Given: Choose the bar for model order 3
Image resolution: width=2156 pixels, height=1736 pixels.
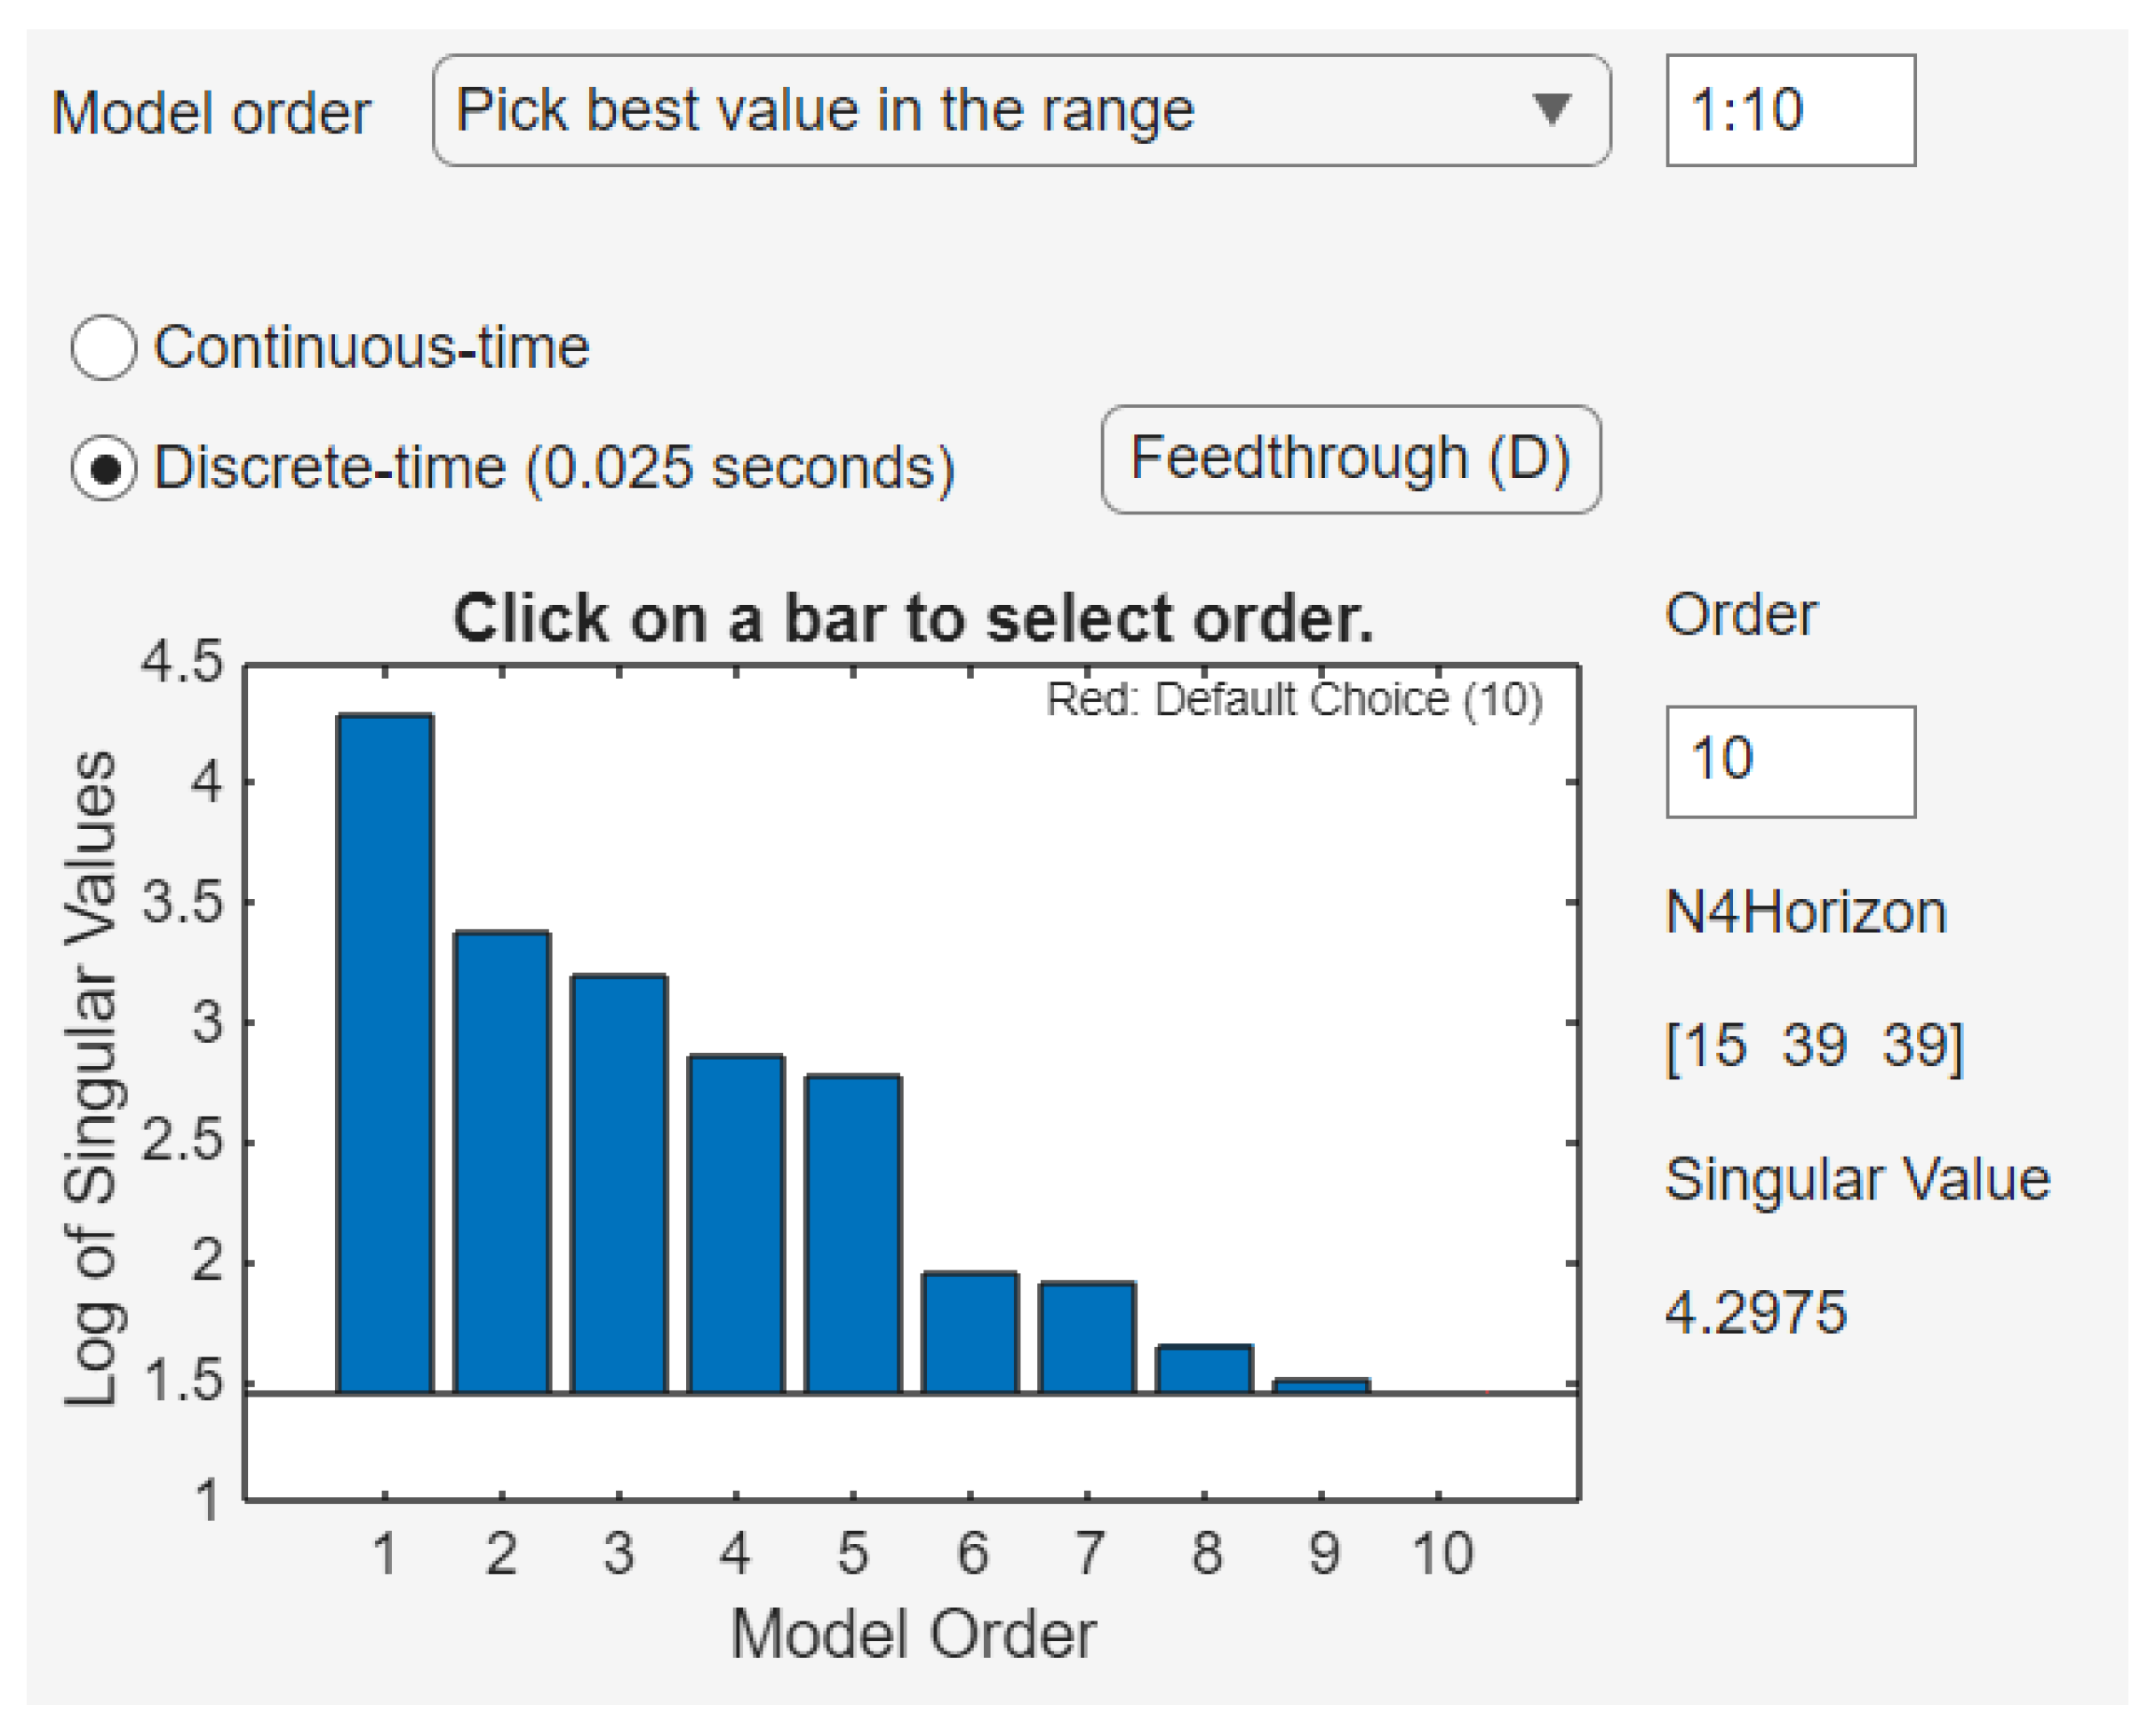Looking at the screenshot, I should click(619, 1185).
